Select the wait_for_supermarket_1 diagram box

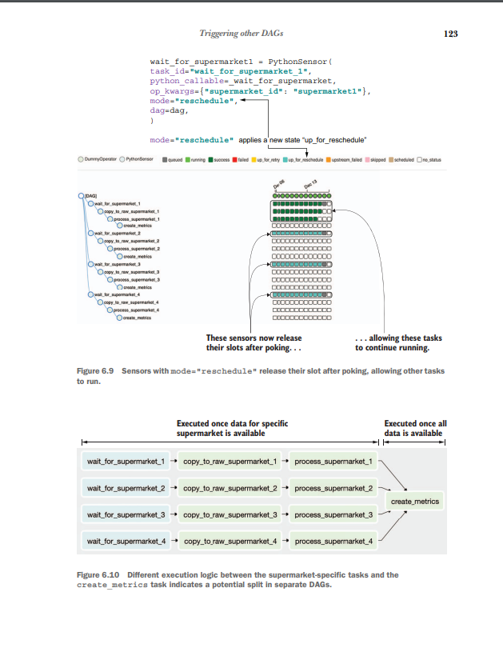pyautogui.click(x=126, y=461)
